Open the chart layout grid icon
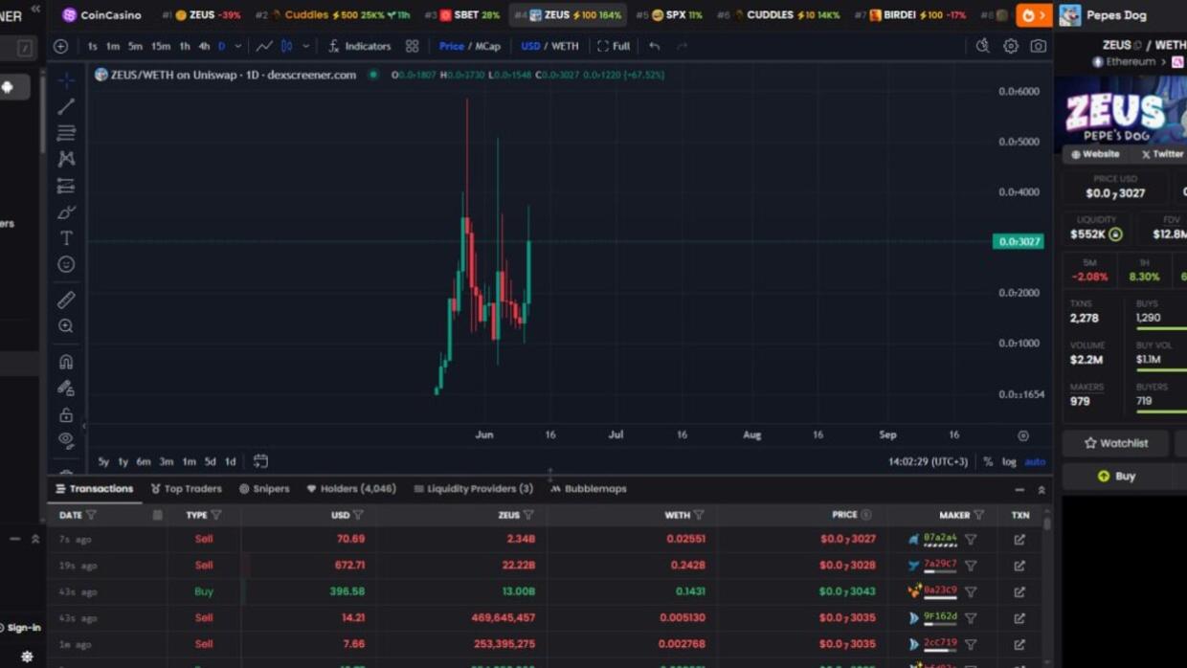 [x=412, y=46]
